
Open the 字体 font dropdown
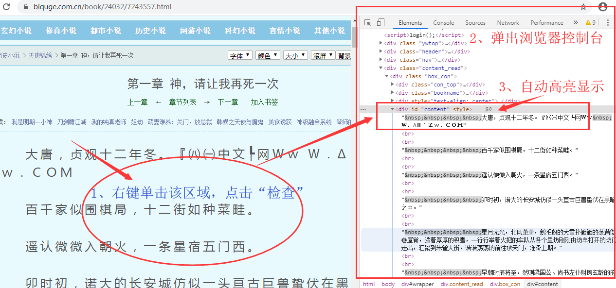pos(240,55)
